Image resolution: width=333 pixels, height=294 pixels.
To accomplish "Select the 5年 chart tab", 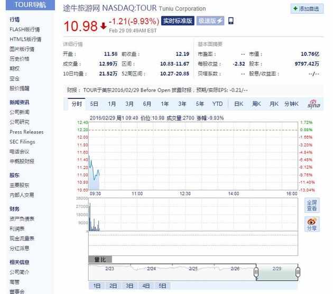I will pyautogui.click(x=200, y=104).
